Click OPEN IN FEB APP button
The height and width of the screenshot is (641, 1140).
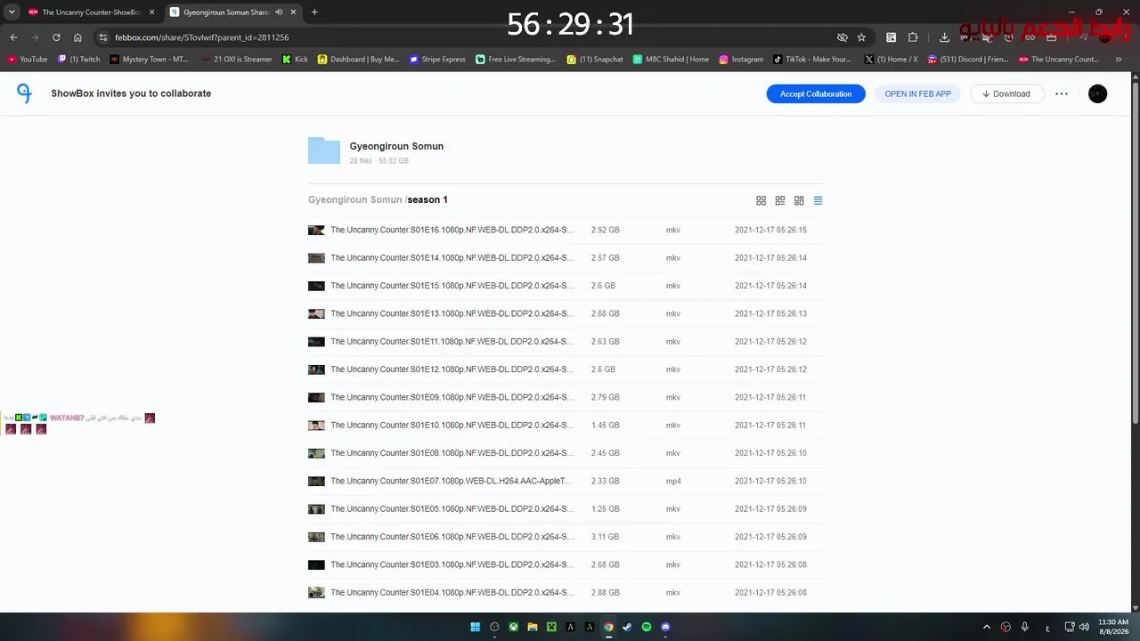click(917, 93)
